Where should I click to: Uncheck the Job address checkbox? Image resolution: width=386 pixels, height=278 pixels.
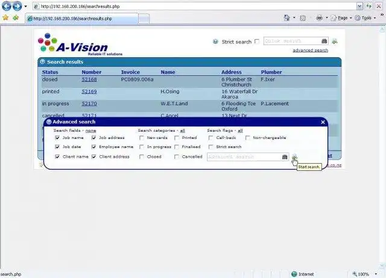pyautogui.click(x=93, y=138)
